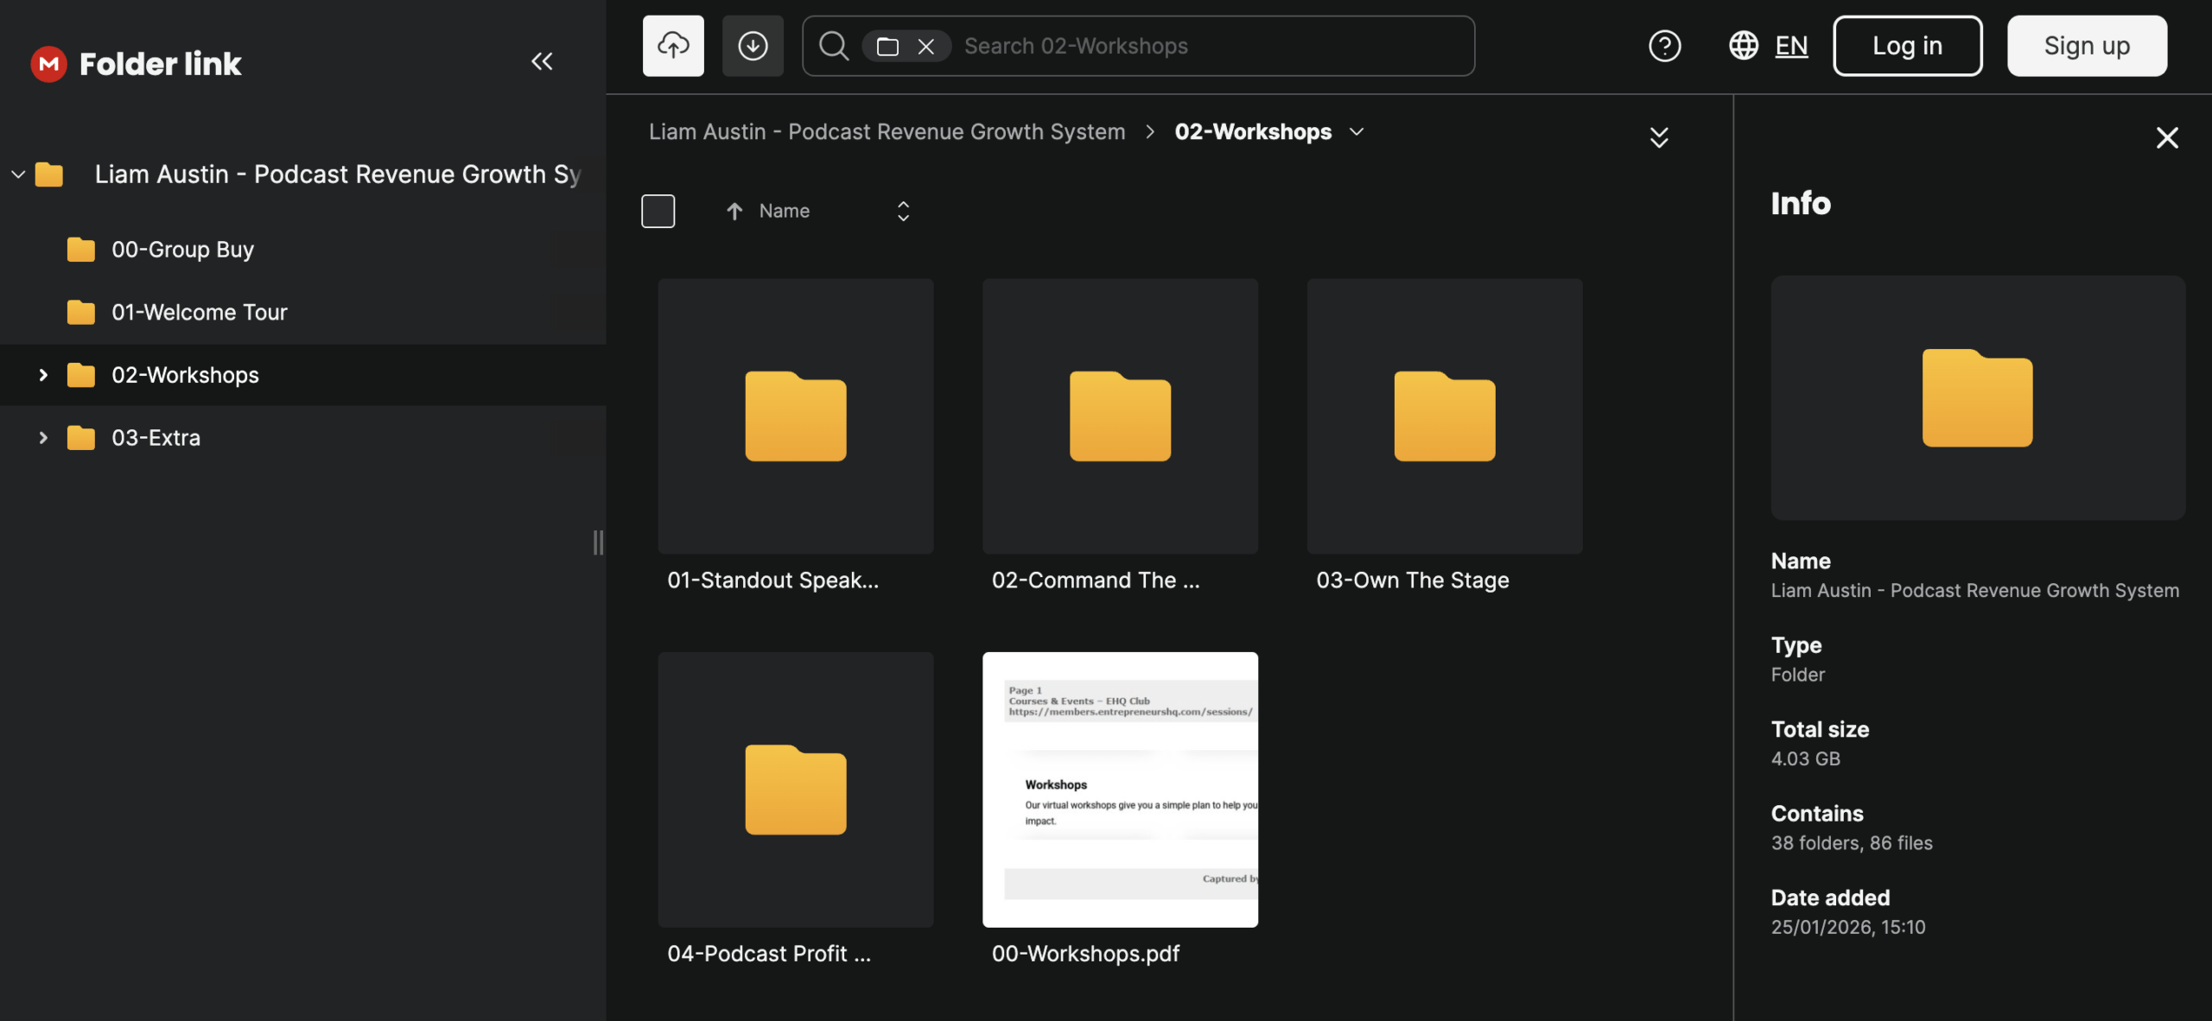Screen dimensions: 2212x1021
Task: Open the 02-Workshops breadcrumb dropdown
Action: tap(1357, 131)
